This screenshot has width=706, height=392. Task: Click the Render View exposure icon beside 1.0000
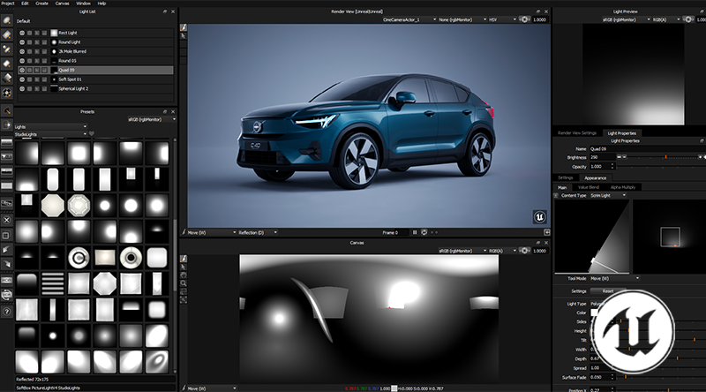(x=524, y=19)
